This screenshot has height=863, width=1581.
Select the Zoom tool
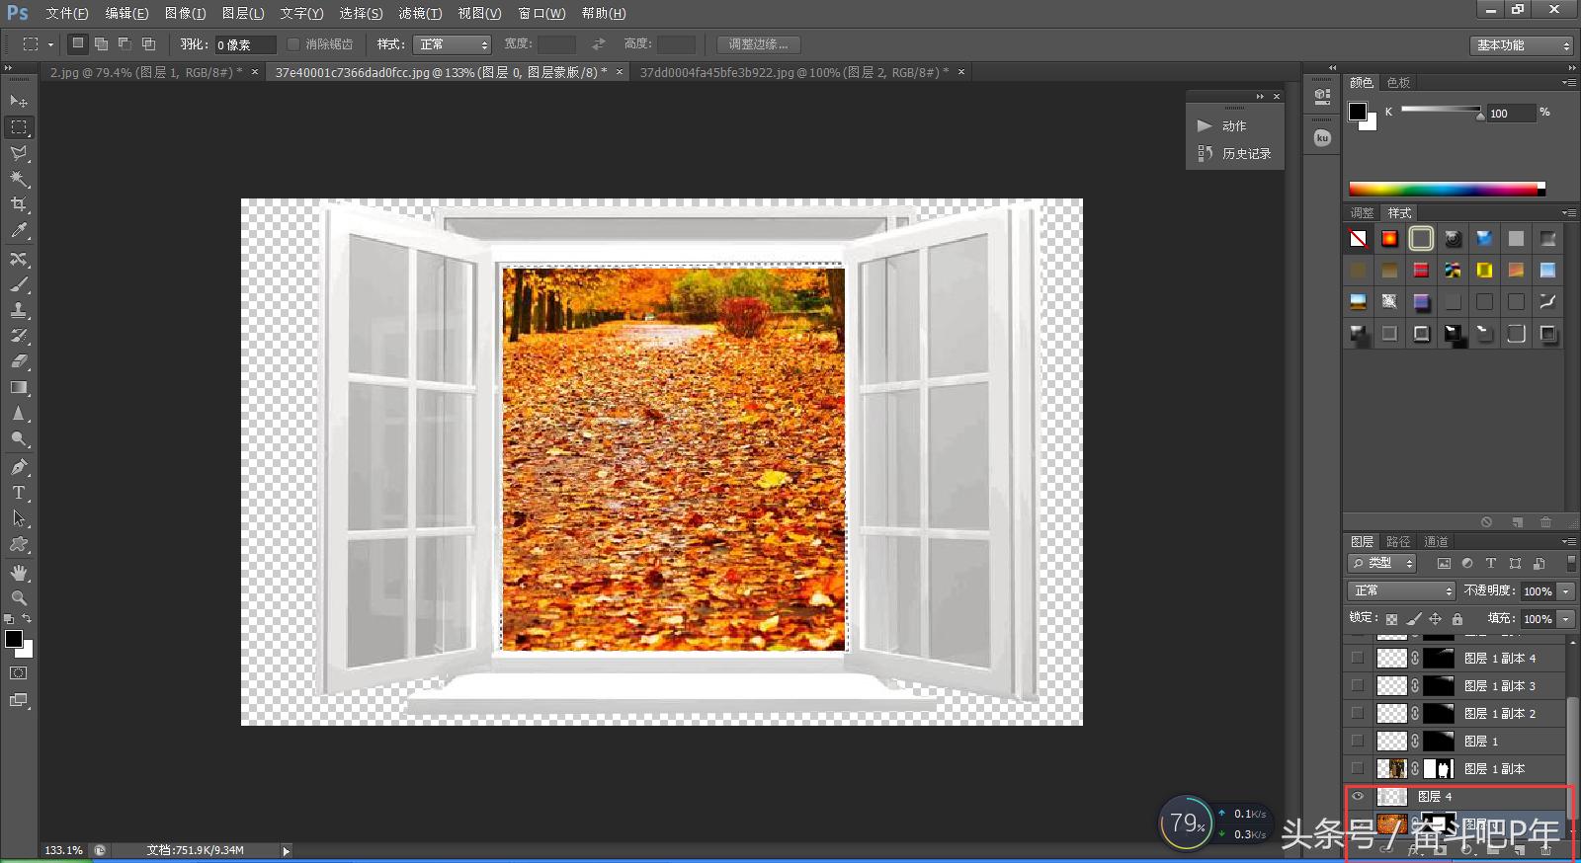pos(19,598)
